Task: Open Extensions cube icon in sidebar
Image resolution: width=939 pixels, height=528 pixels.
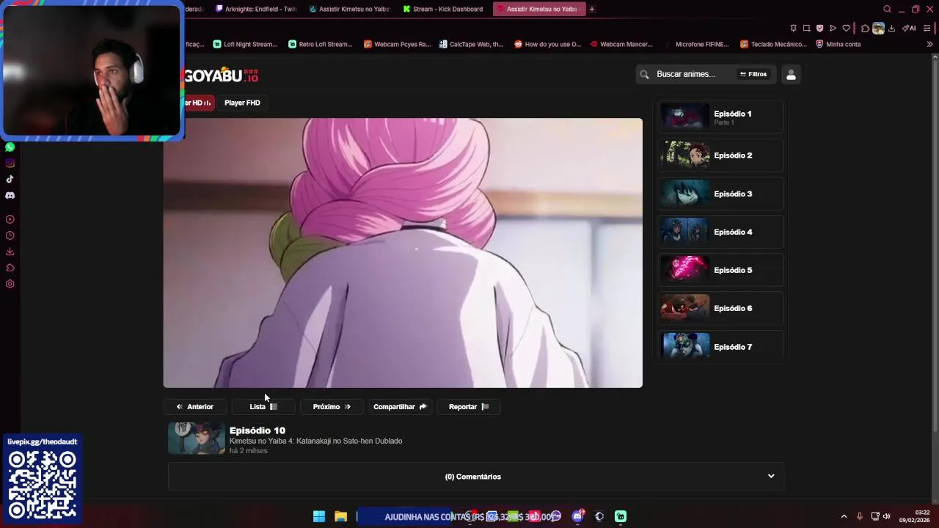Action: click(x=10, y=268)
